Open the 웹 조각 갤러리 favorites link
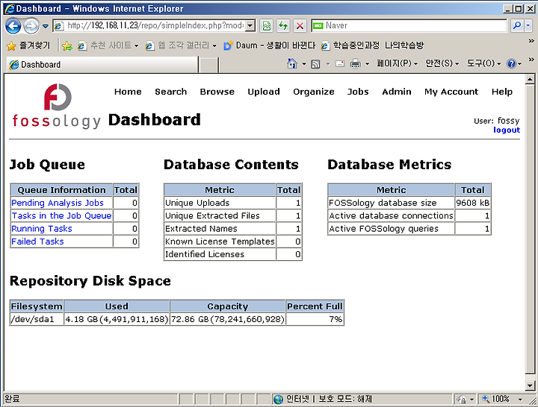 181,45
